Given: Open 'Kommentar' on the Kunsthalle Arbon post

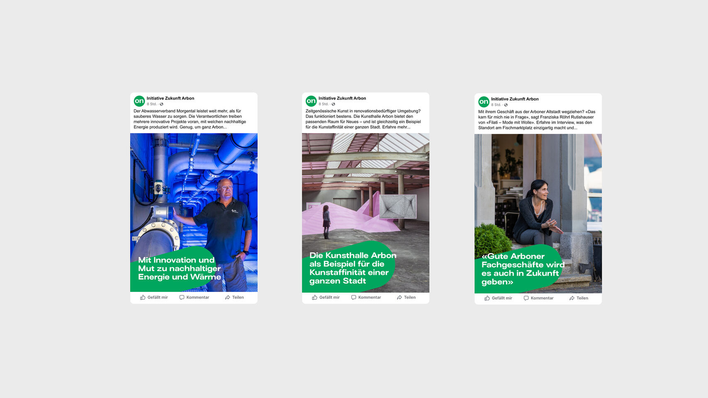Looking at the screenshot, I should tap(366, 297).
